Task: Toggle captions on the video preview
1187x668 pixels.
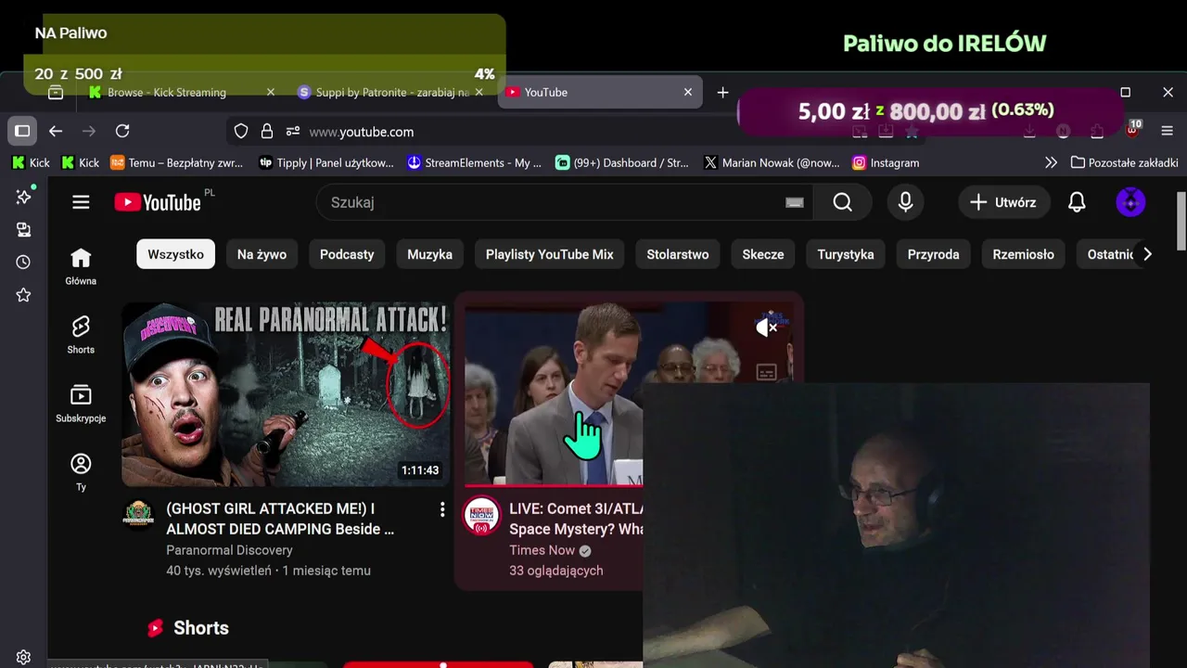Action: (x=766, y=371)
